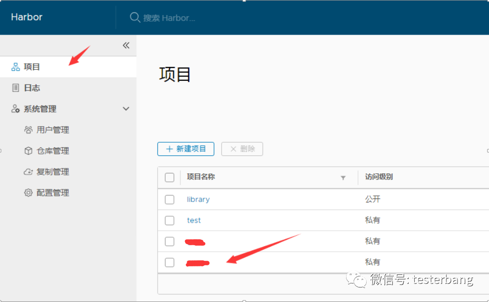Click the 用户管理 users icon
Screen dimensions: 489x302
click(28, 130)
